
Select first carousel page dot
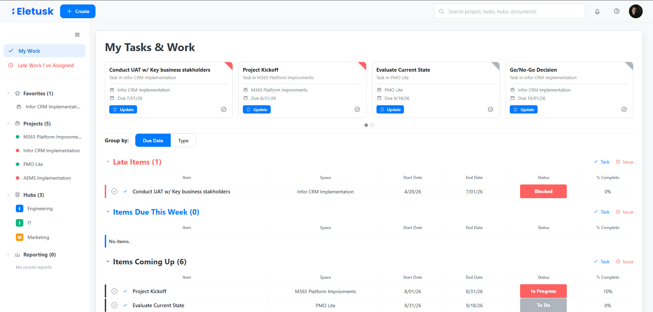click(366, 125)
